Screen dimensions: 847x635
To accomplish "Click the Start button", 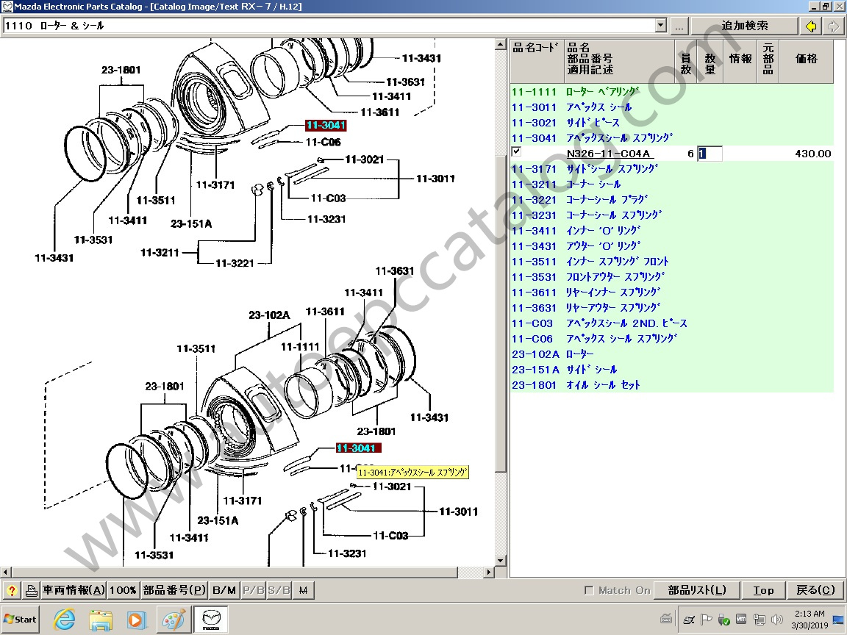I will tap(20, 620).
